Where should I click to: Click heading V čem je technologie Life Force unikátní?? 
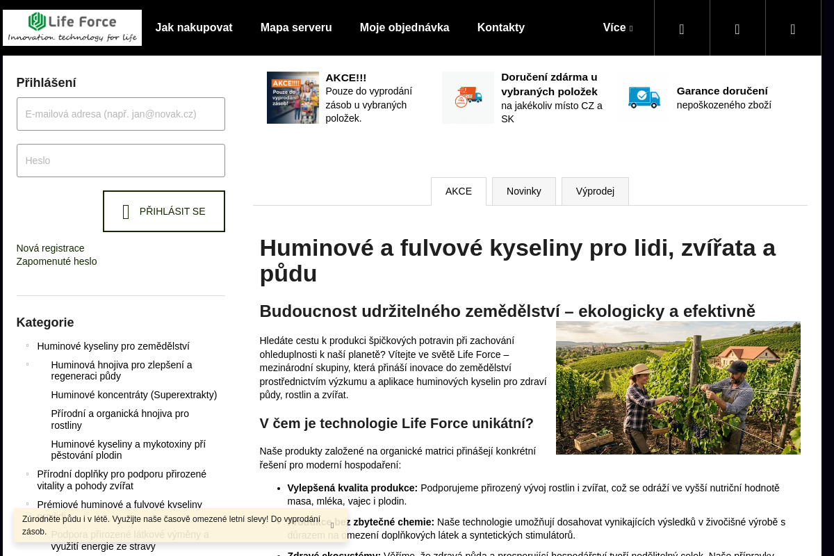tap(397, 423)
